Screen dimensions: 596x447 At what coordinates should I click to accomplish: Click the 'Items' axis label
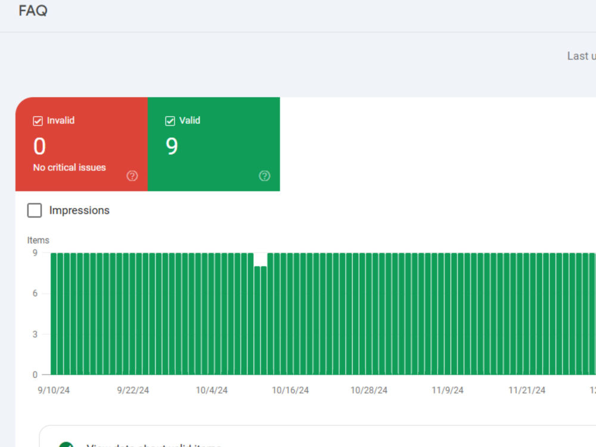pos(38,240)
